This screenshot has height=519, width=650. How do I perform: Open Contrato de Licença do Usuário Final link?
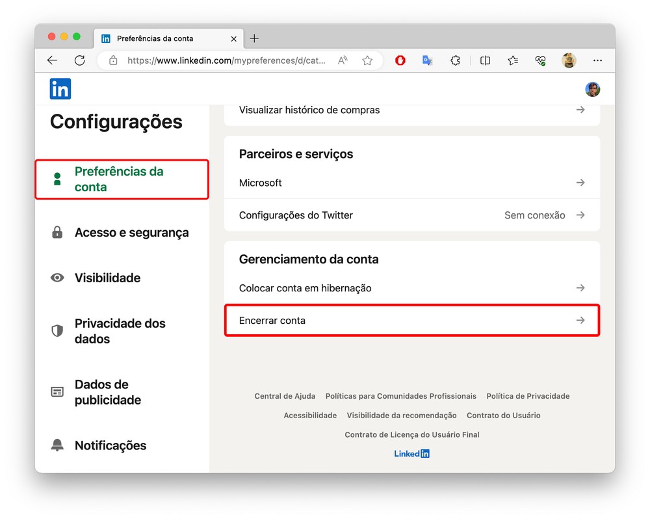[x=412, y=435]
